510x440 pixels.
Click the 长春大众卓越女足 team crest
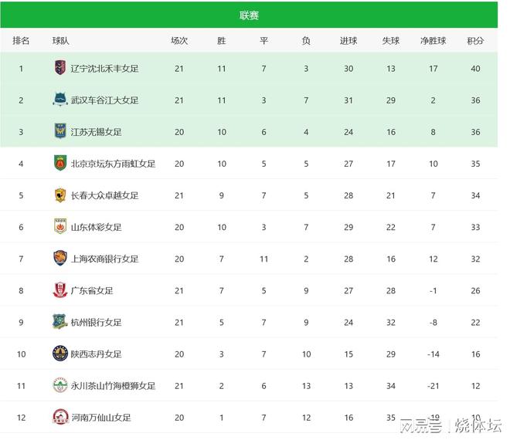[60, 195]
